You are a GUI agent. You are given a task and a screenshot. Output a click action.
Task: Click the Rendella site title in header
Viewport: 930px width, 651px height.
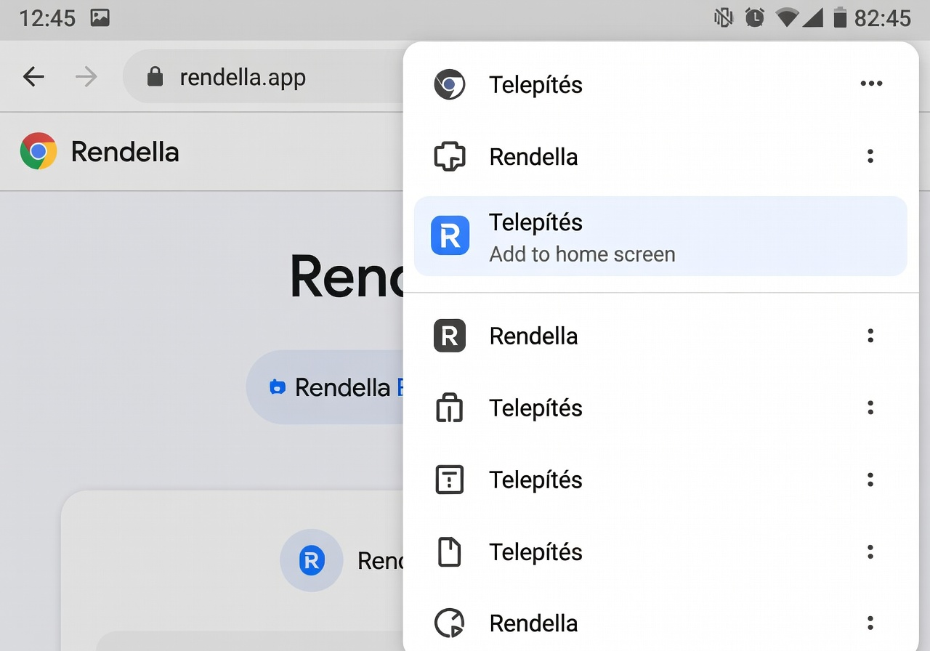[125, 152]
